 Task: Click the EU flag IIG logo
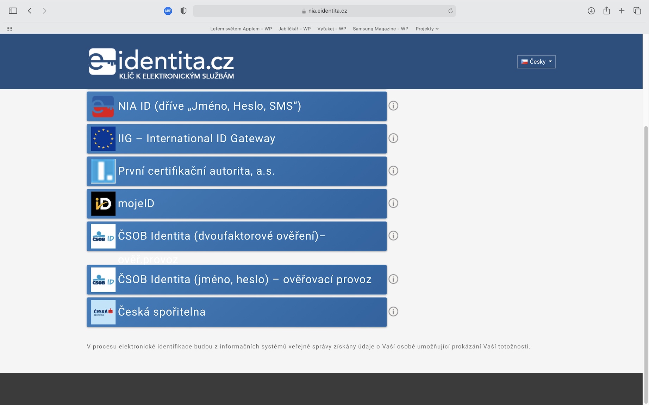tap(103, 139)
